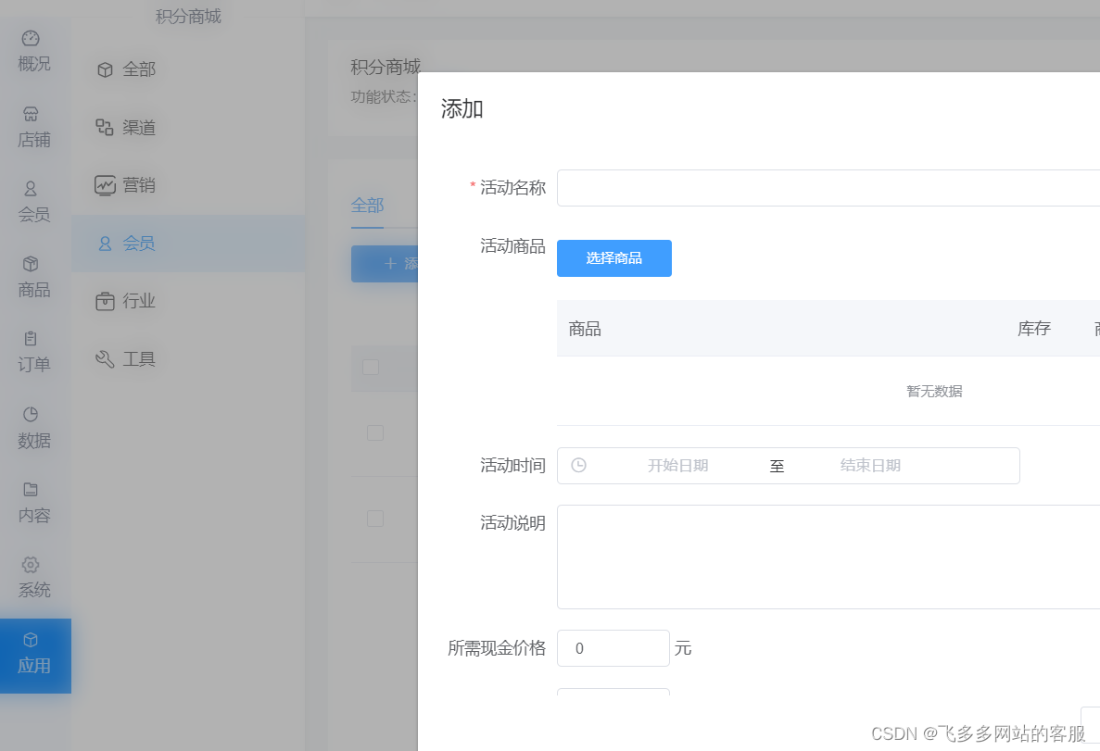Open the 会员 person icon in left sidebar
Screen dimensions: 1100x751
point(31,189)
